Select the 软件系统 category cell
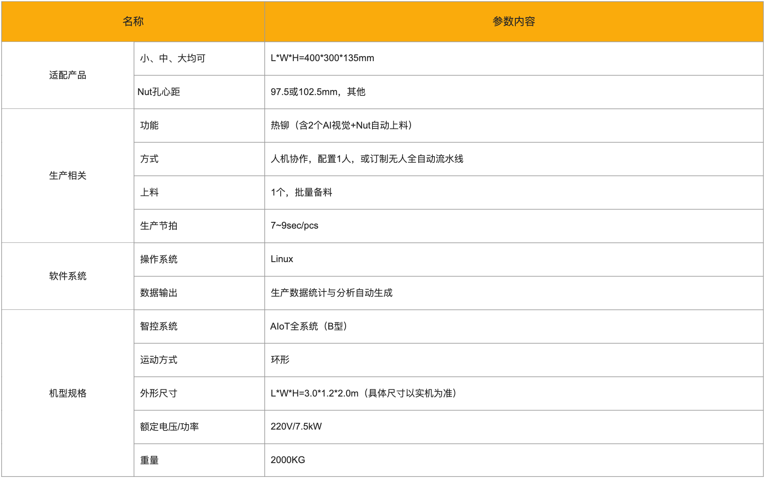The image size is (765, 479). pyautogui.click(x=67, y=276)
